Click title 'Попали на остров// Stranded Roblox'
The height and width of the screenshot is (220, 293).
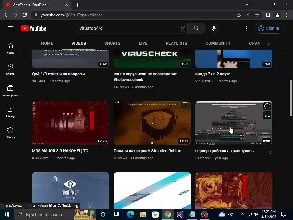tap(147, 151)
